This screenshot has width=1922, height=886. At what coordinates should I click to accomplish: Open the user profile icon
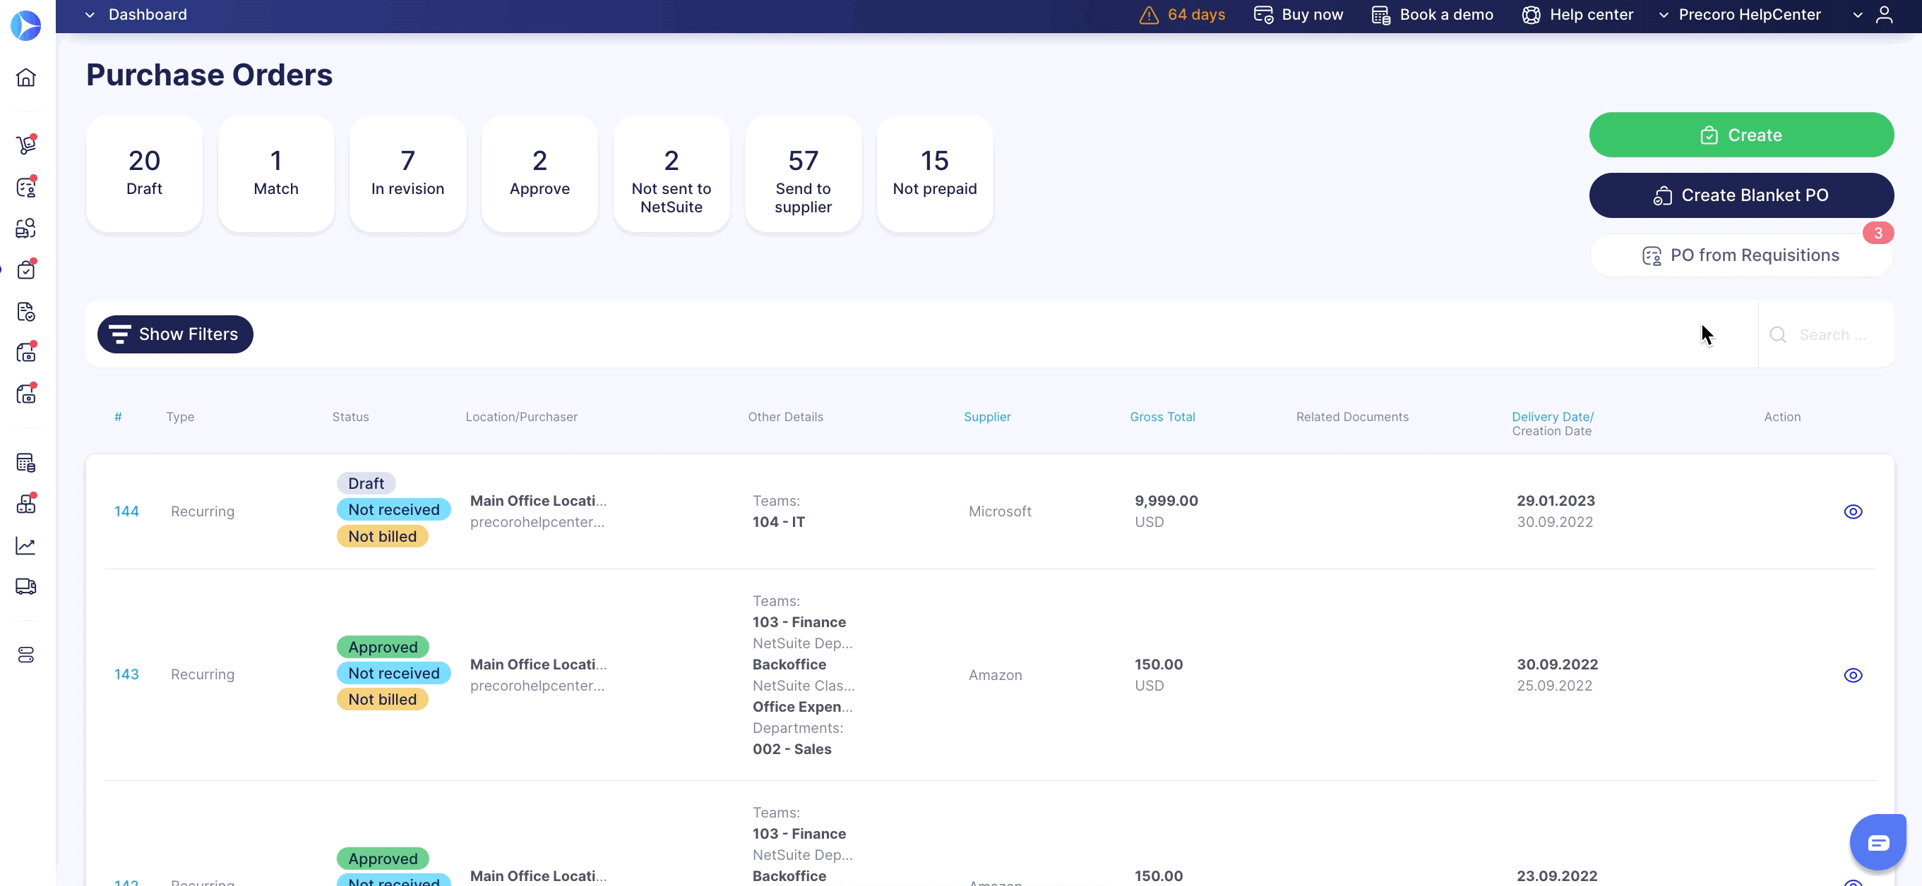(x=1885, y=15)
